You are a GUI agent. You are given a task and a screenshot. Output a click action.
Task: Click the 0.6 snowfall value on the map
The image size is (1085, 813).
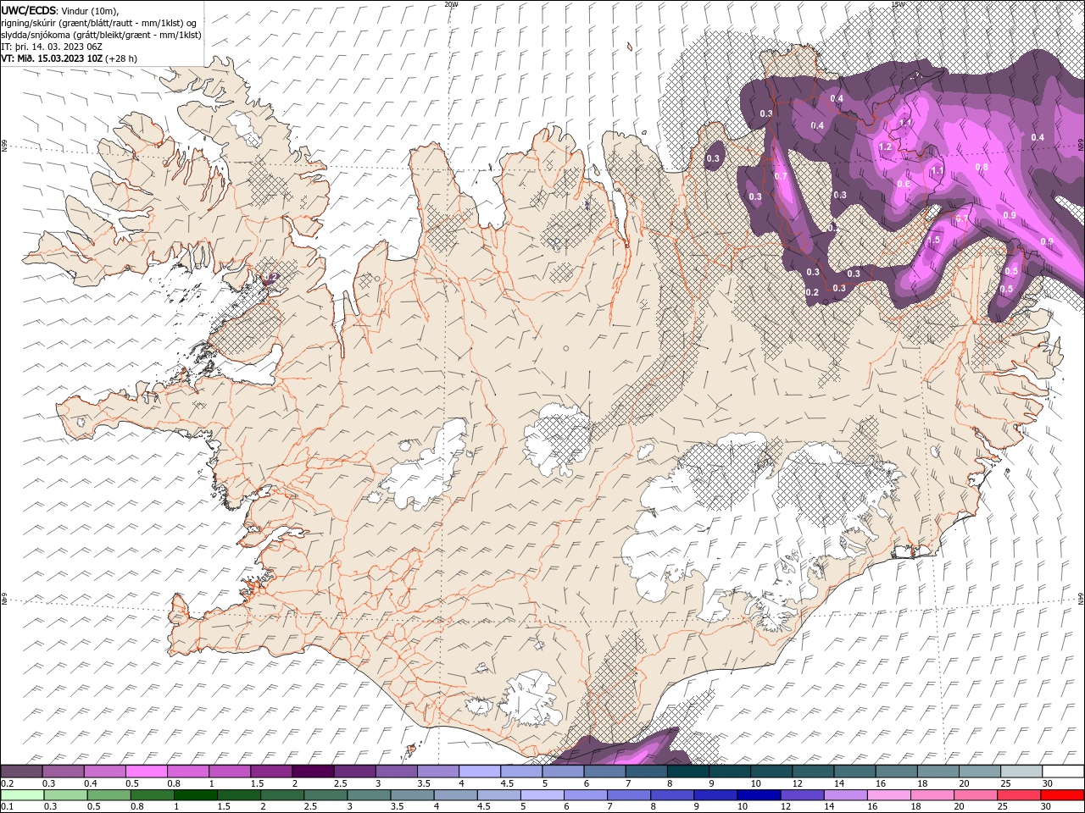pyautogui.click(x=904, y=185)
